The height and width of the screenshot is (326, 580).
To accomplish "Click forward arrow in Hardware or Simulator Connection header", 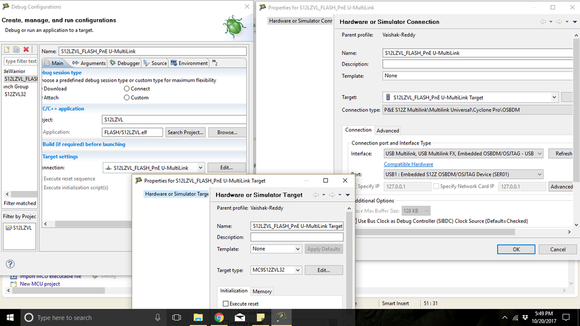I will pyautogui.click(x=559, y=22).
